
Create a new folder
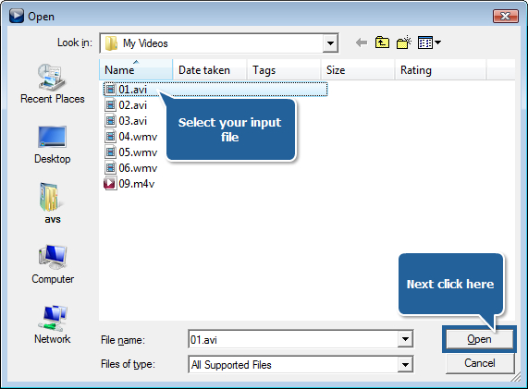coord(404,43)
